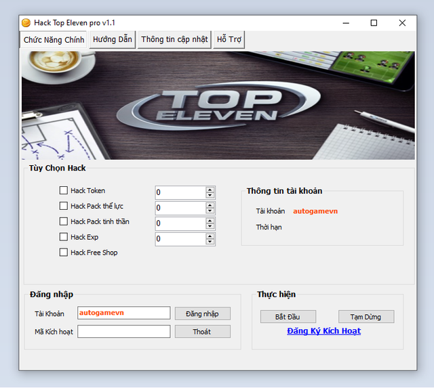Start the hack with Bắt Đầu button
Screen dimensions: 434x388
point(279,317)
